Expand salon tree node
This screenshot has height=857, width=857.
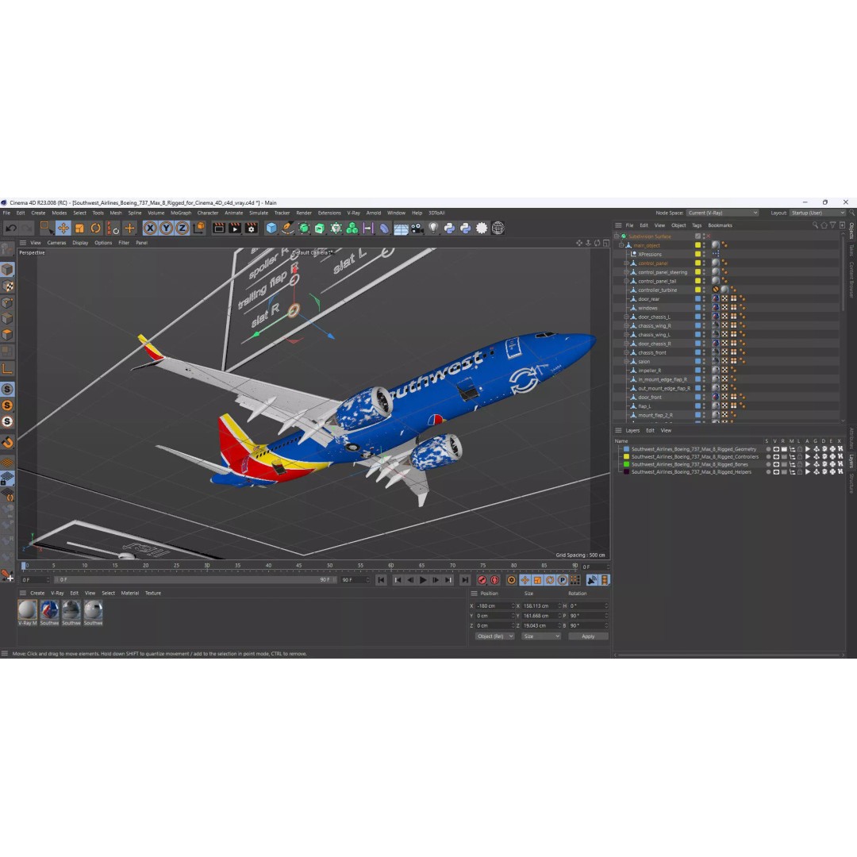tap(626, 361)
